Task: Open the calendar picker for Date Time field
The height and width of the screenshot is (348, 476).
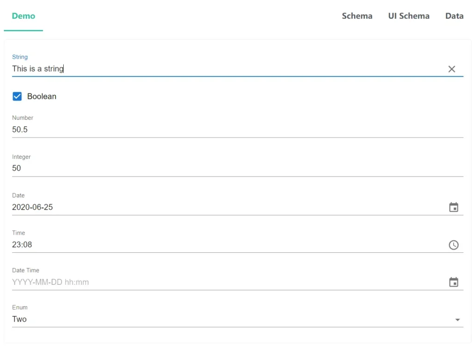Action: (x=453, y=282)
